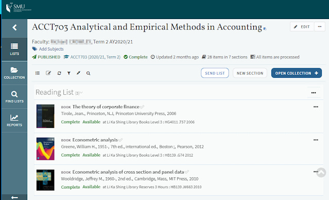This screenshot has width=329, height=200.
Task: Click the Edit button for list
Action: coord(302,27)
